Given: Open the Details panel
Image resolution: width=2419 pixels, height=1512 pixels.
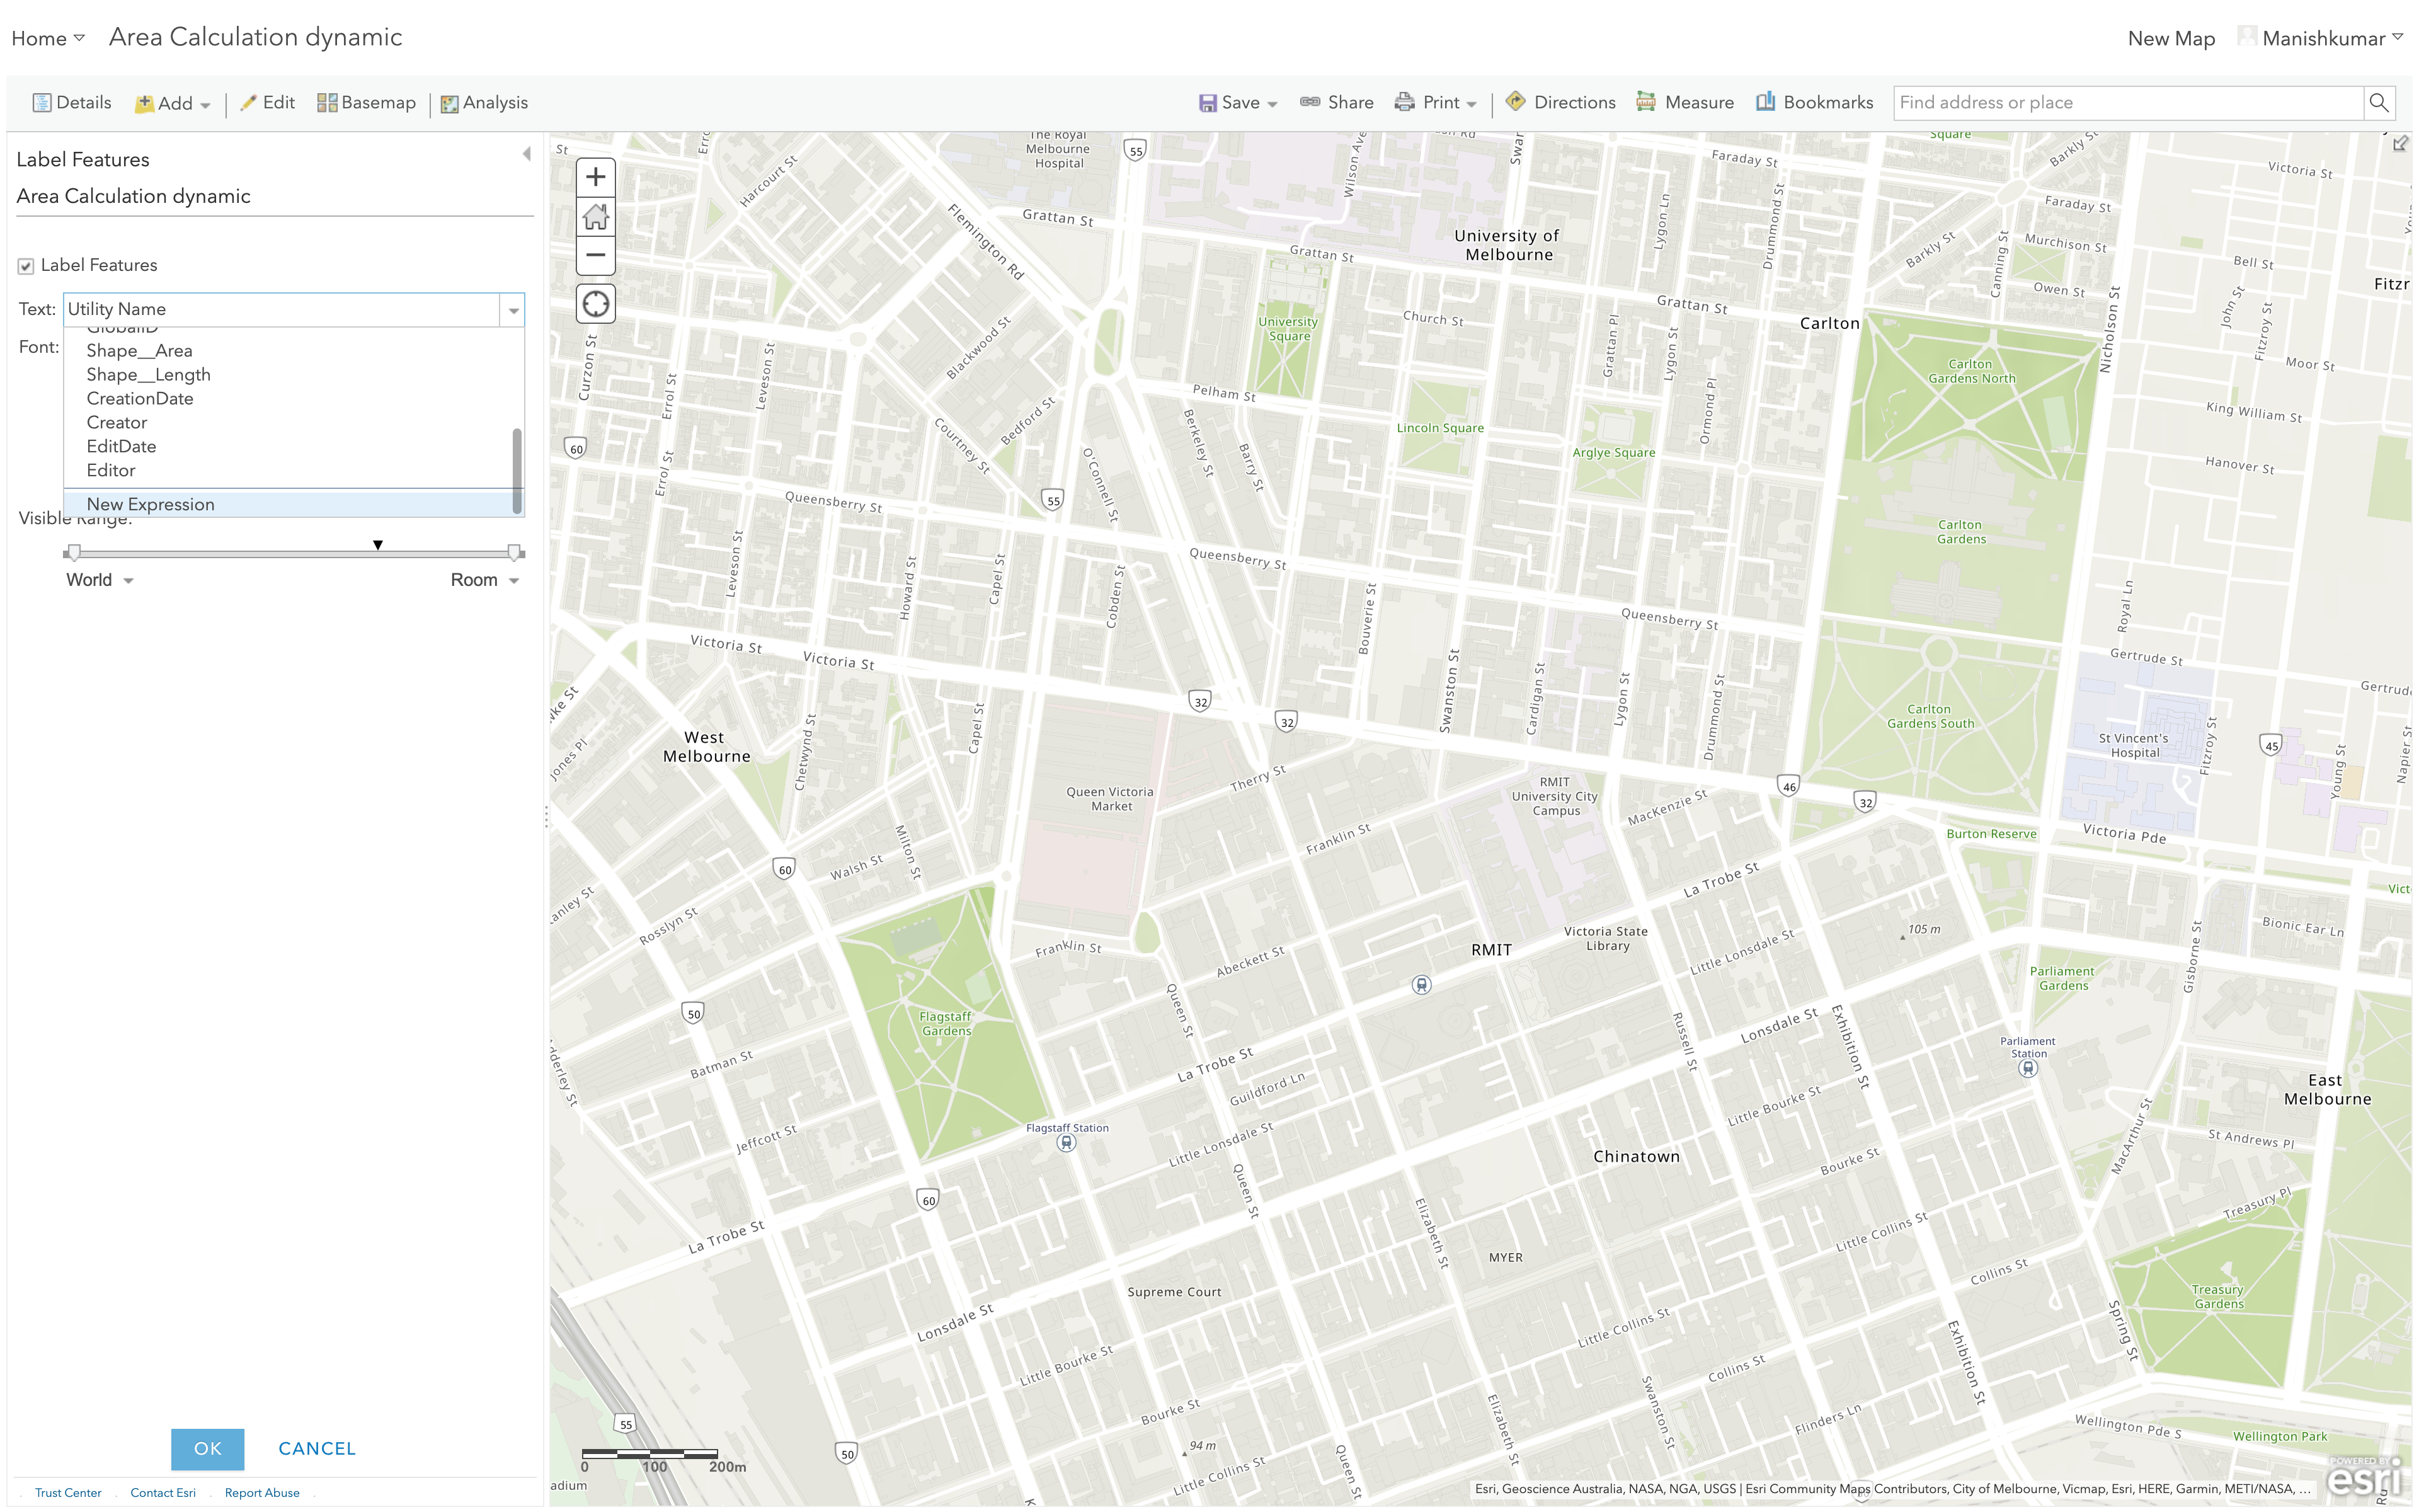Looking at the screenshot, I should coord(71,102).
